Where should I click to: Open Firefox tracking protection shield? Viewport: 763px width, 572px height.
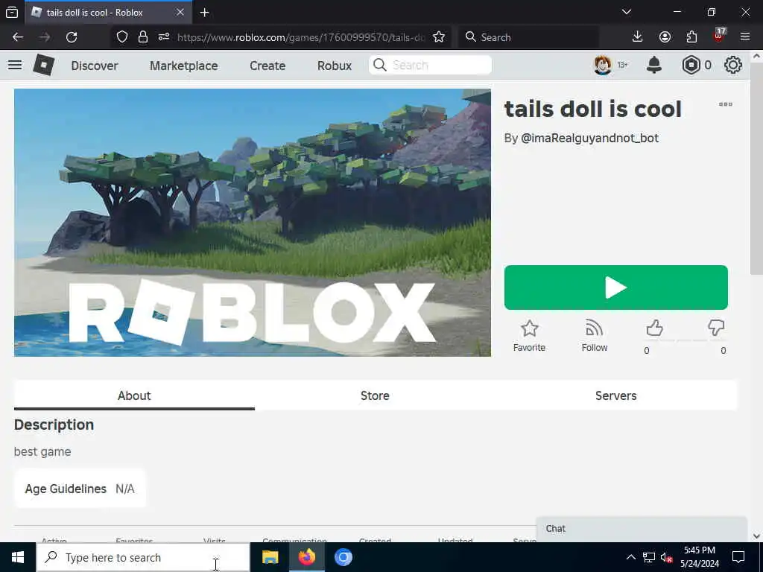click(121, 37)
